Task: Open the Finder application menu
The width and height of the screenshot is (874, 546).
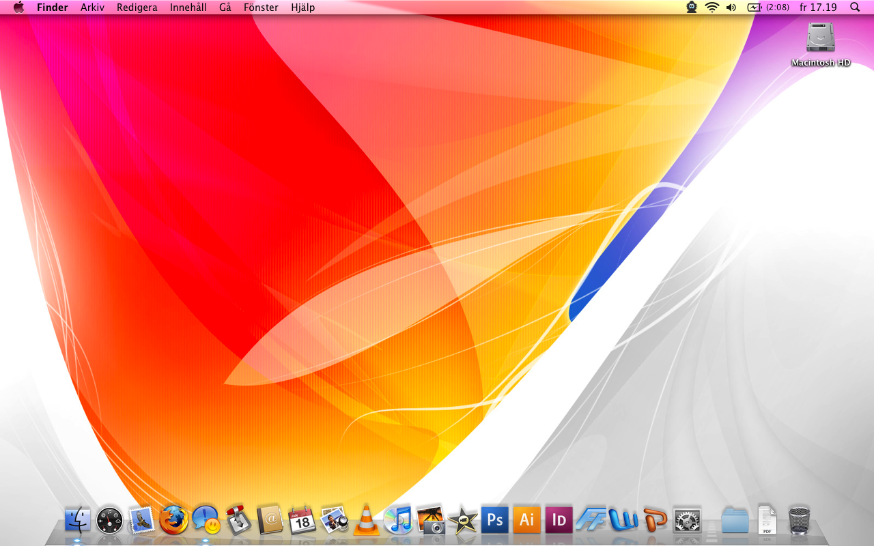Action: (x=53, y=8)
